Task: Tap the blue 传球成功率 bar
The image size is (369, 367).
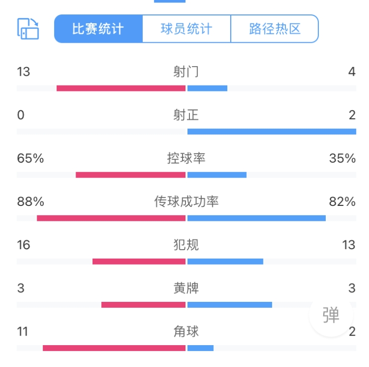Action: point(257,218)
